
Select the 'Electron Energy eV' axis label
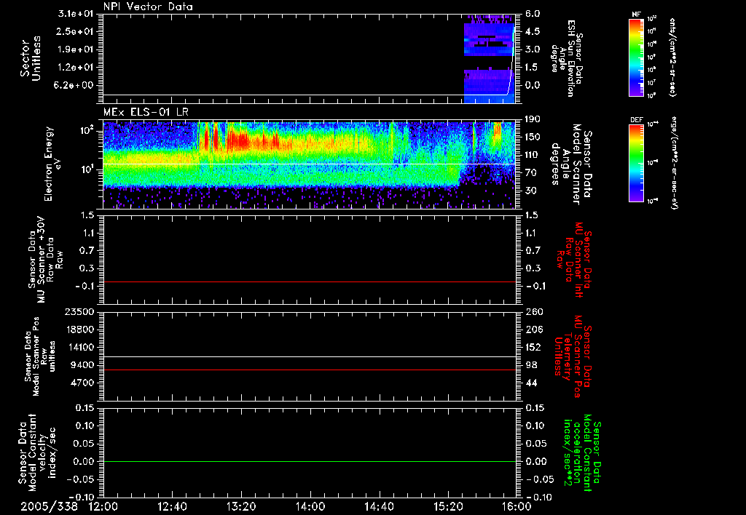pos(53,163)
